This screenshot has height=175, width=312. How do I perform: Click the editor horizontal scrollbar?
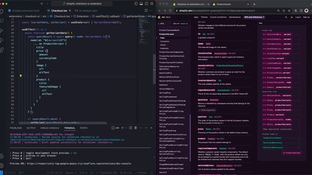[x=63, y=123]
